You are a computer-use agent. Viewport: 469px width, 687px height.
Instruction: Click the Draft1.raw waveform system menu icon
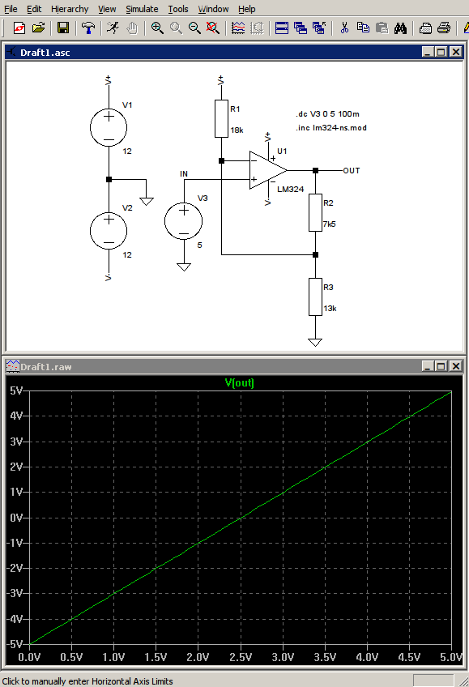tap(13, 366)
